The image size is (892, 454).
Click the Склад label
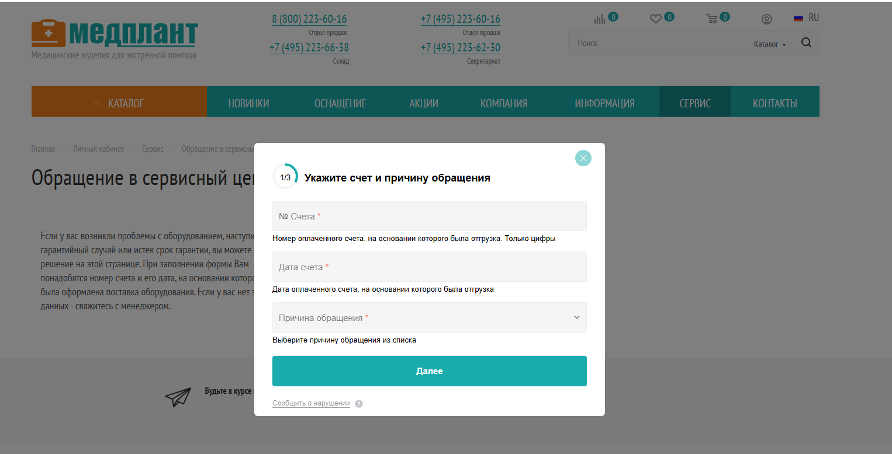(x=341, y=61)
